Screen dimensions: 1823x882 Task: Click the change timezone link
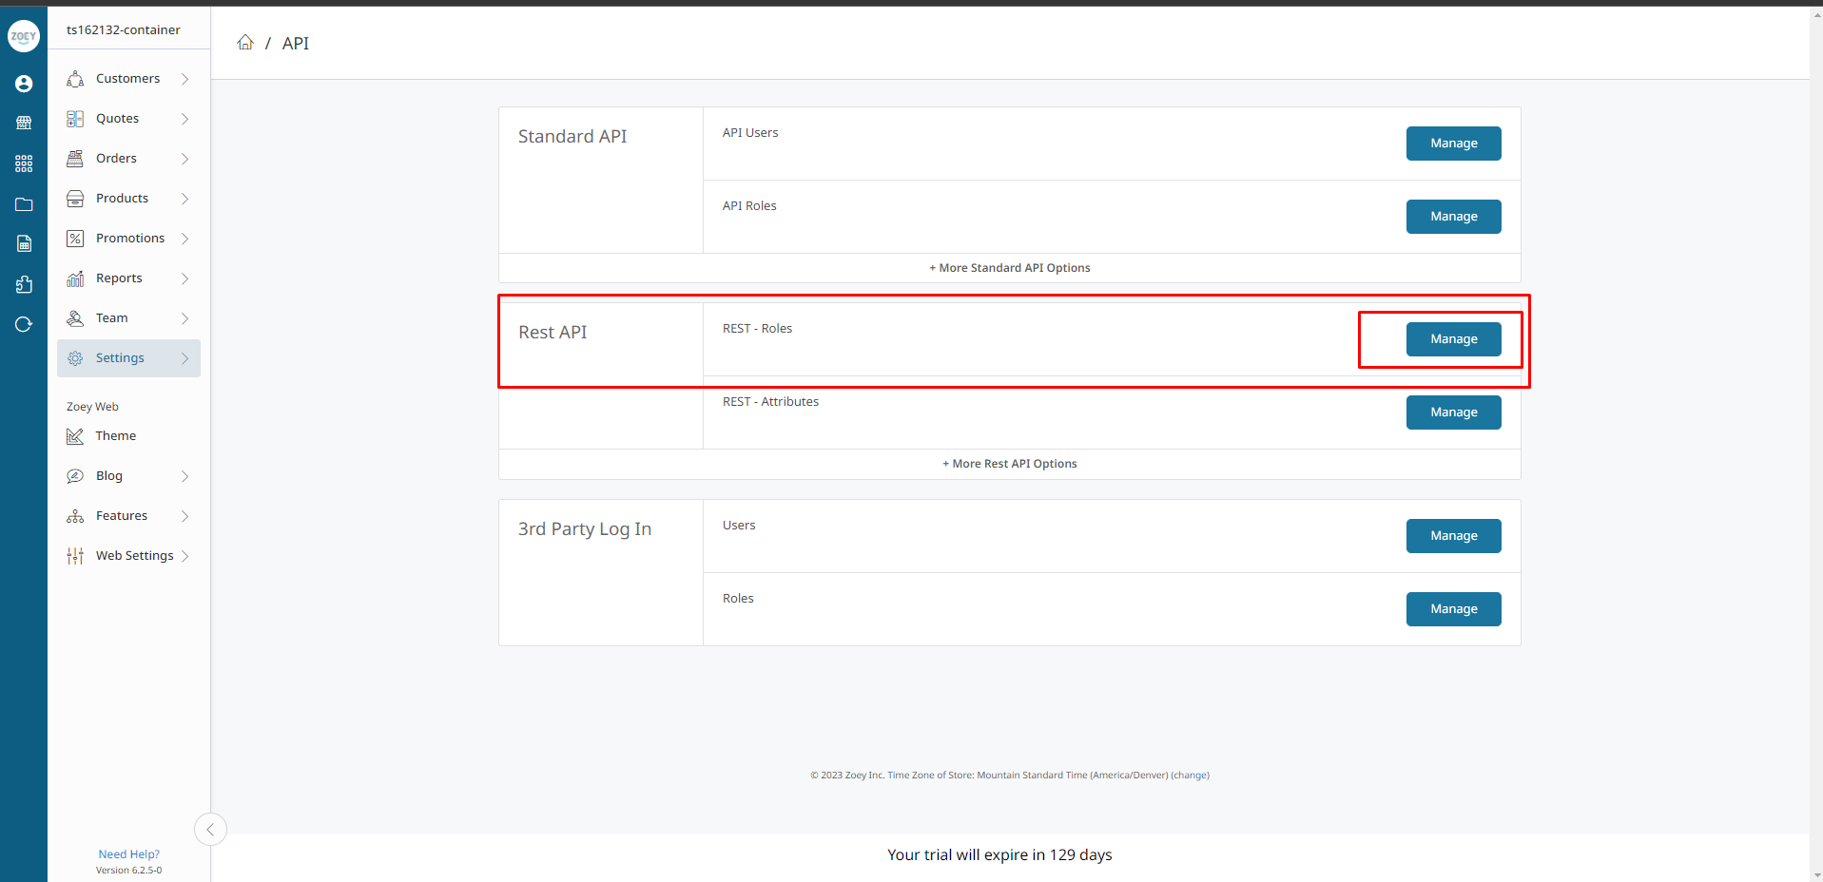1189,775
